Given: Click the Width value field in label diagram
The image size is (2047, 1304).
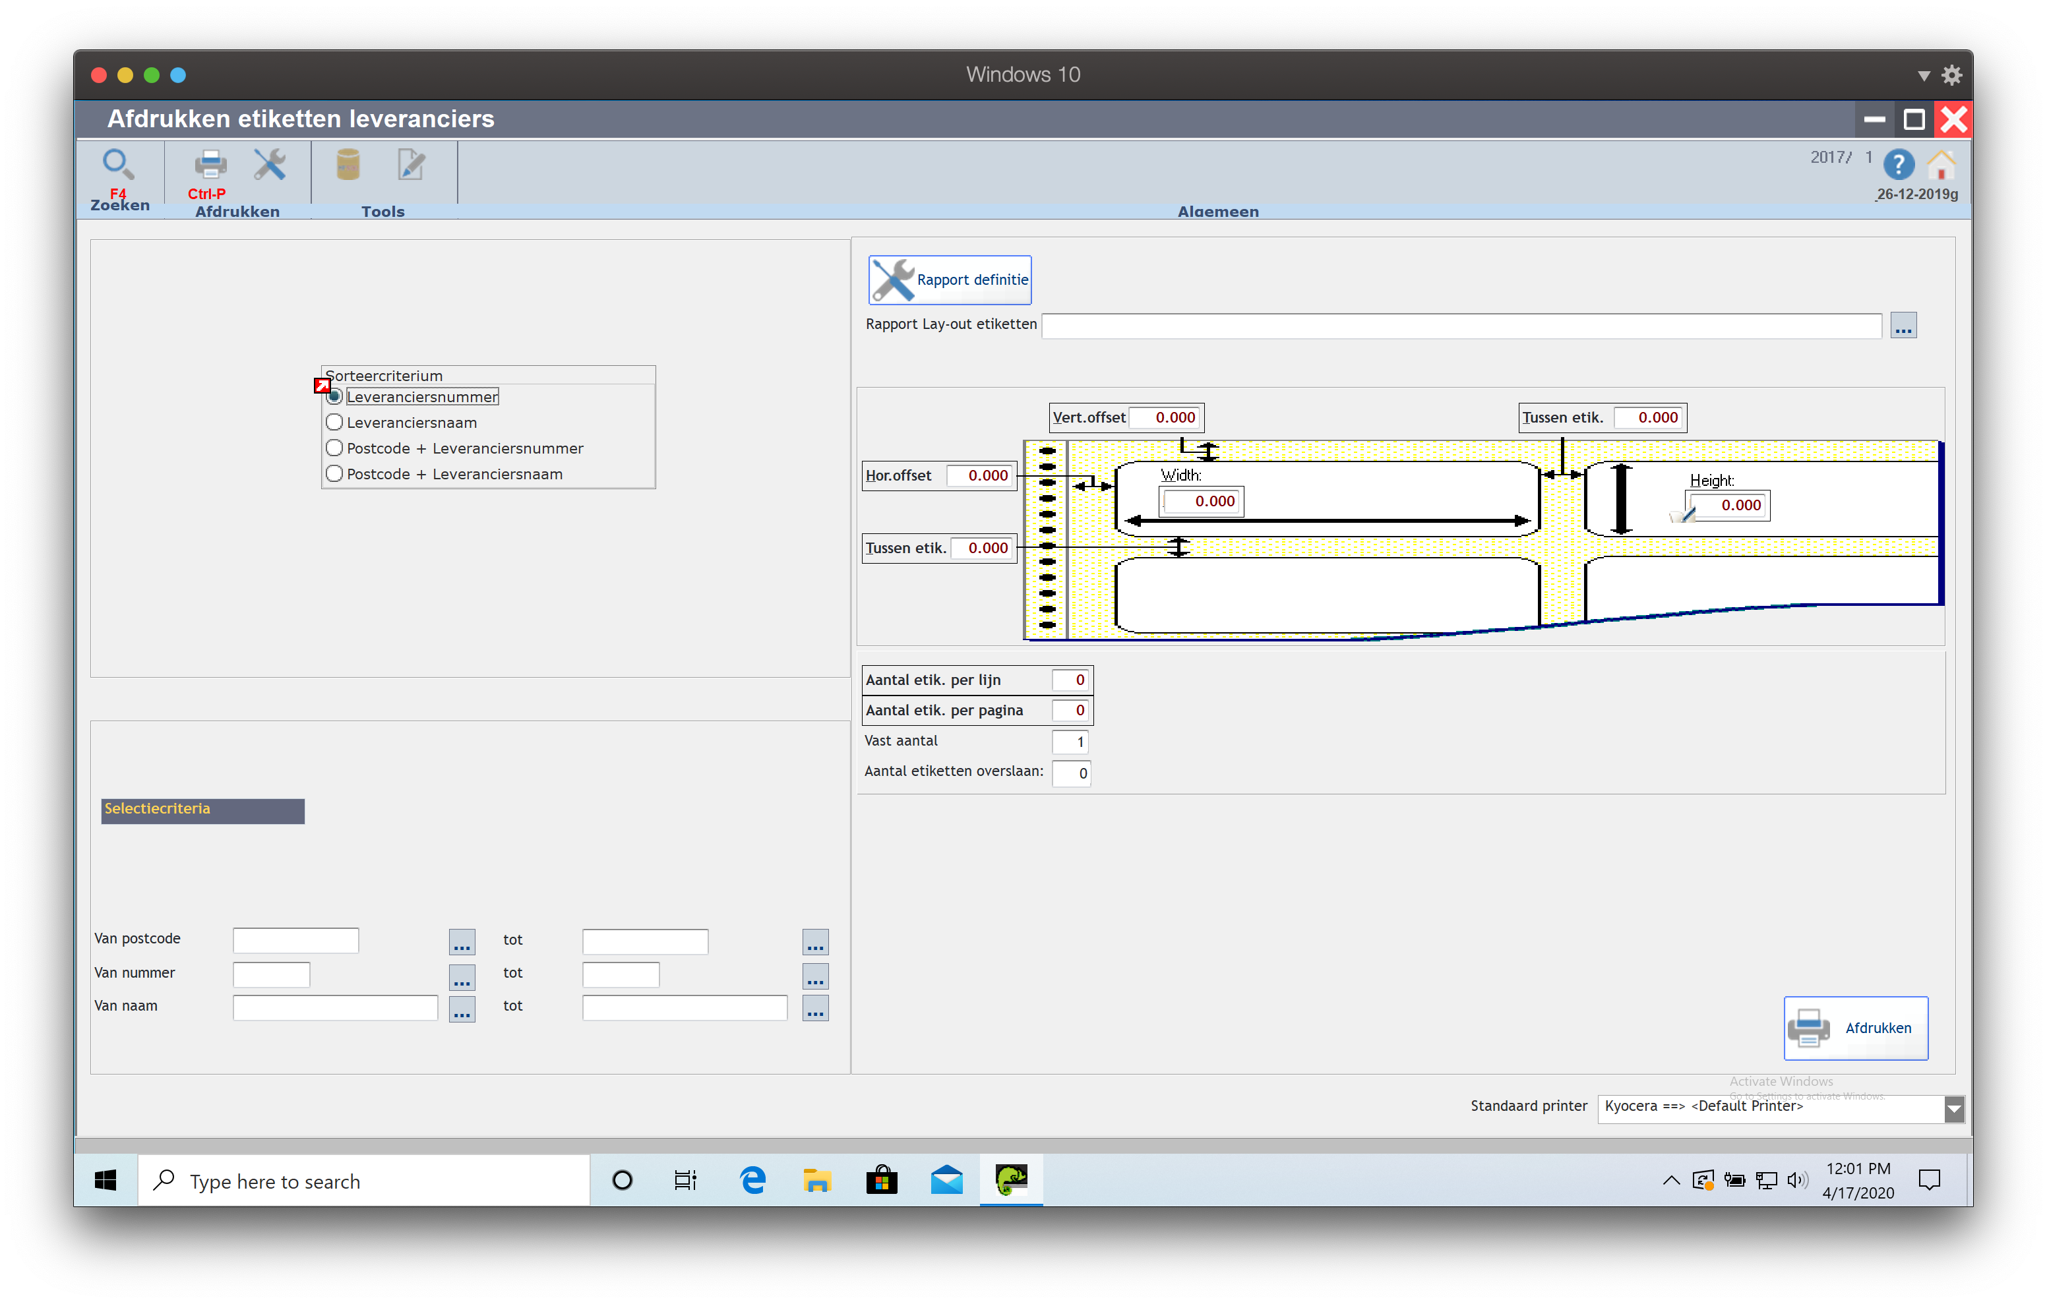Looking at the screenshot, I should click(x=1201, y=502).
